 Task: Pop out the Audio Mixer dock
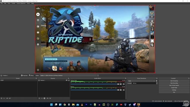click(x=126, y=78)
